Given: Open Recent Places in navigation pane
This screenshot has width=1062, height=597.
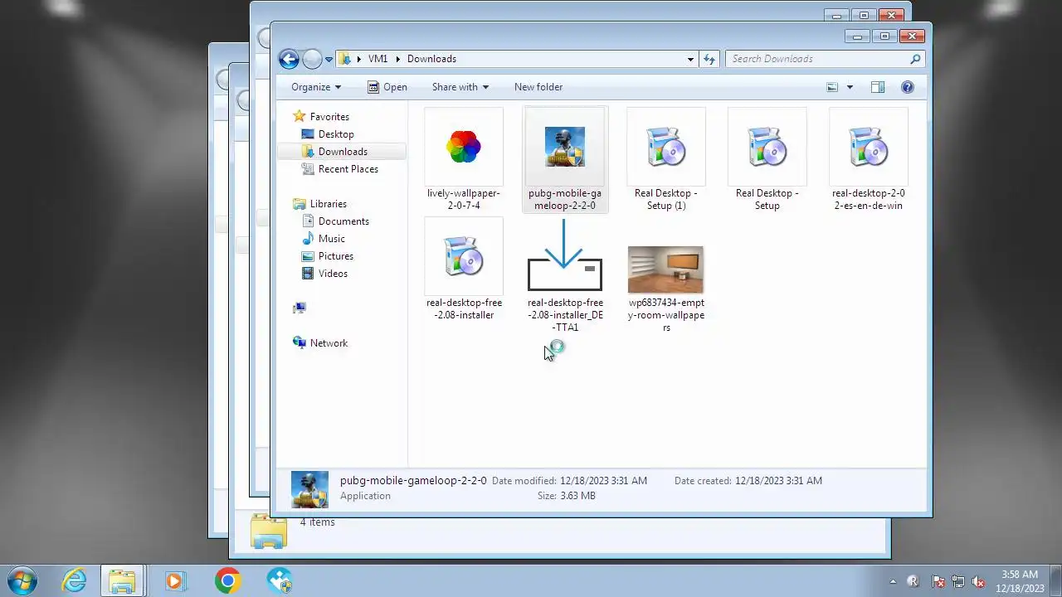Looking at the screenshot, I should (348, 169).
